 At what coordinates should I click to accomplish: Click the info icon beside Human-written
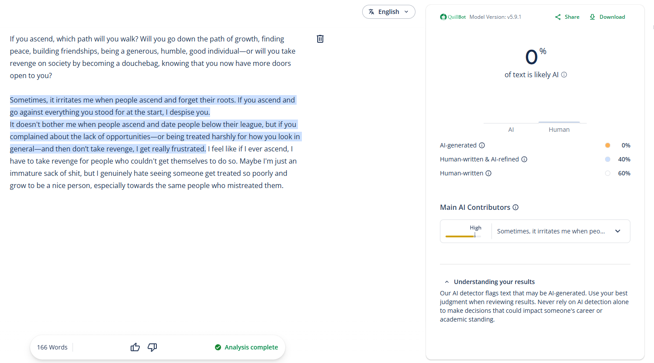click(488, 173)
